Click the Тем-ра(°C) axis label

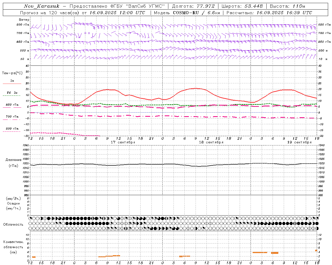point(12,73)
